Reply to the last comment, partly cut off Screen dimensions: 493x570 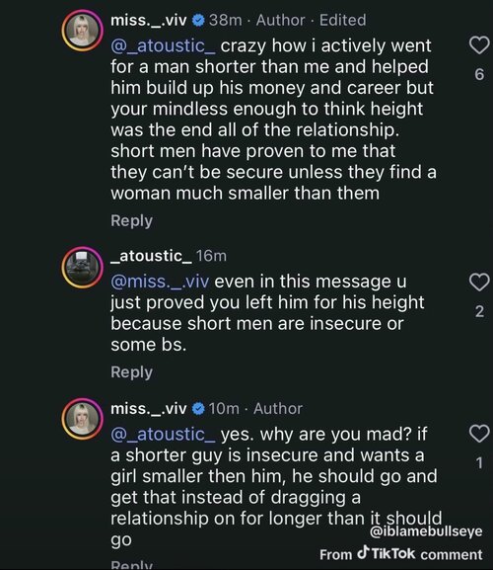[x=132, y=565]
